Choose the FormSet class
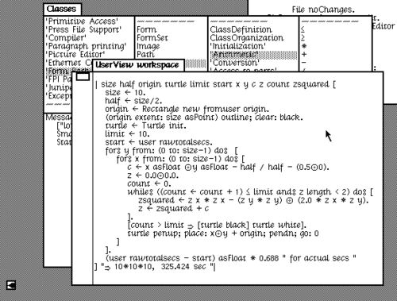Viewport: 397px width, 301px height. tap(152, 38)
